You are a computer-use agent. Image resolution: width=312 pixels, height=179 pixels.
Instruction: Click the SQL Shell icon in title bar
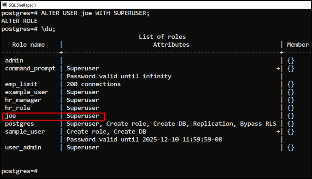pyautogui.click(x=4, y=5)
